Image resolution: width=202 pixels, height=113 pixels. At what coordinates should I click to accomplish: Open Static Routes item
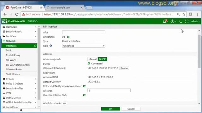[13, 74]
